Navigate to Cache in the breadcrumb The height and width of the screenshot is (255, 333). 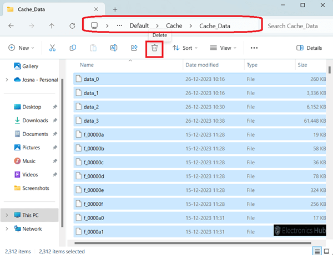[174, 26]
